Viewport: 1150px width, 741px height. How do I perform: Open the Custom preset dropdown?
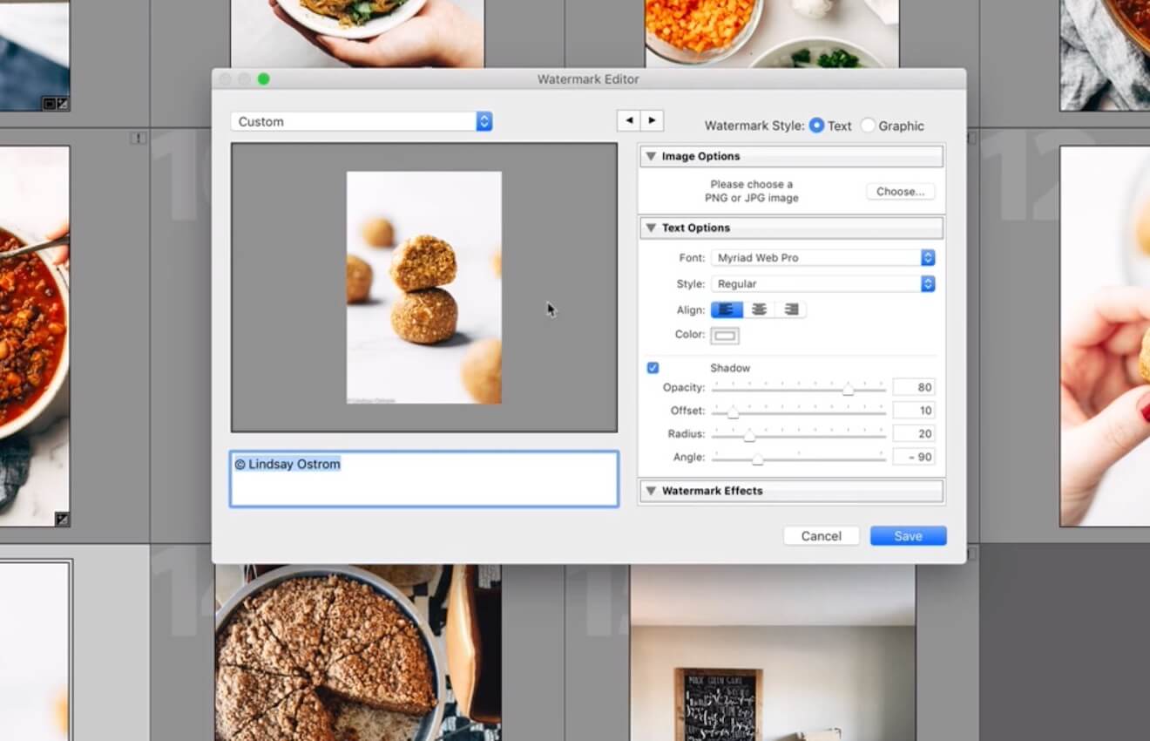click(484, 121)
